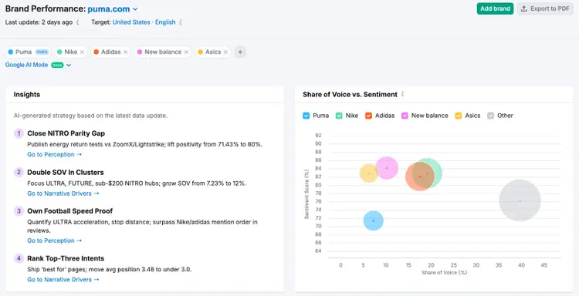This screenshot has width=579, height=296.
Task: Uncheck the Puma legend checkbox
Action: [306, 116]
